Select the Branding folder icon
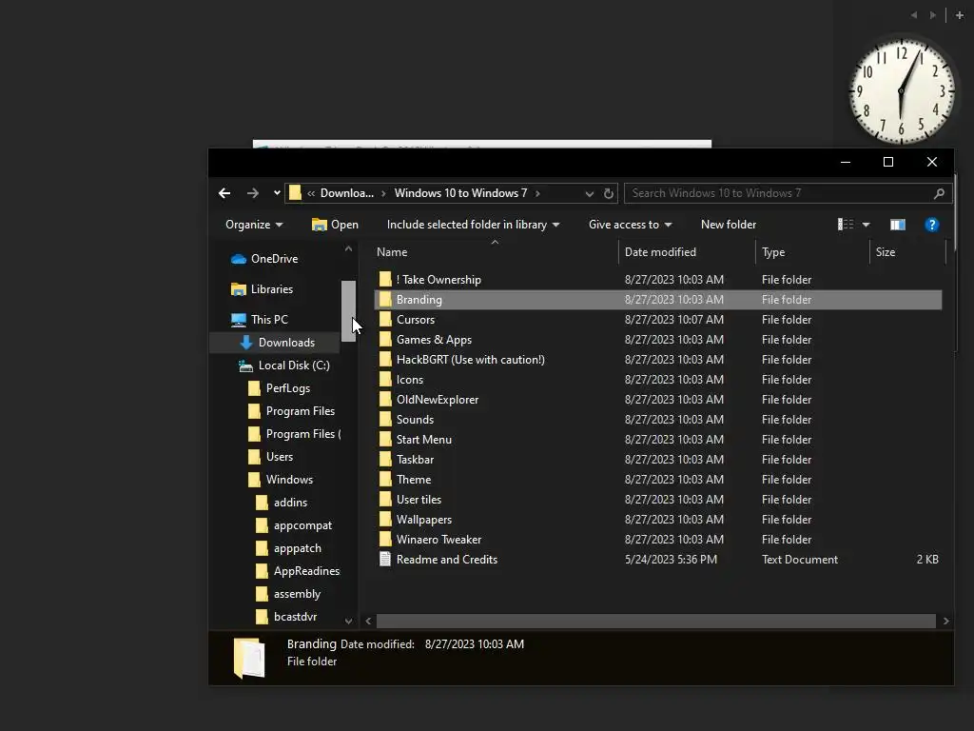The image size is (974, 731). [x=386, y=299]
